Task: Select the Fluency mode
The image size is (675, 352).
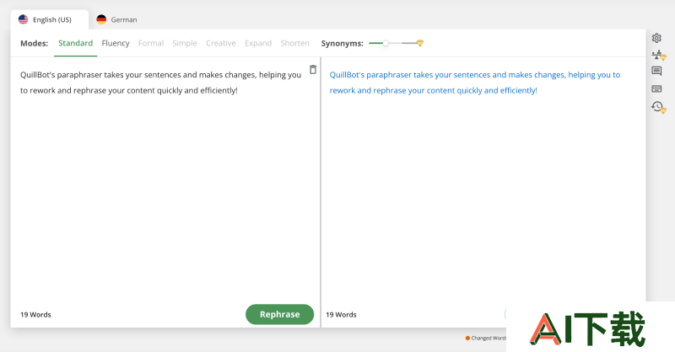Action: [116, 43]
